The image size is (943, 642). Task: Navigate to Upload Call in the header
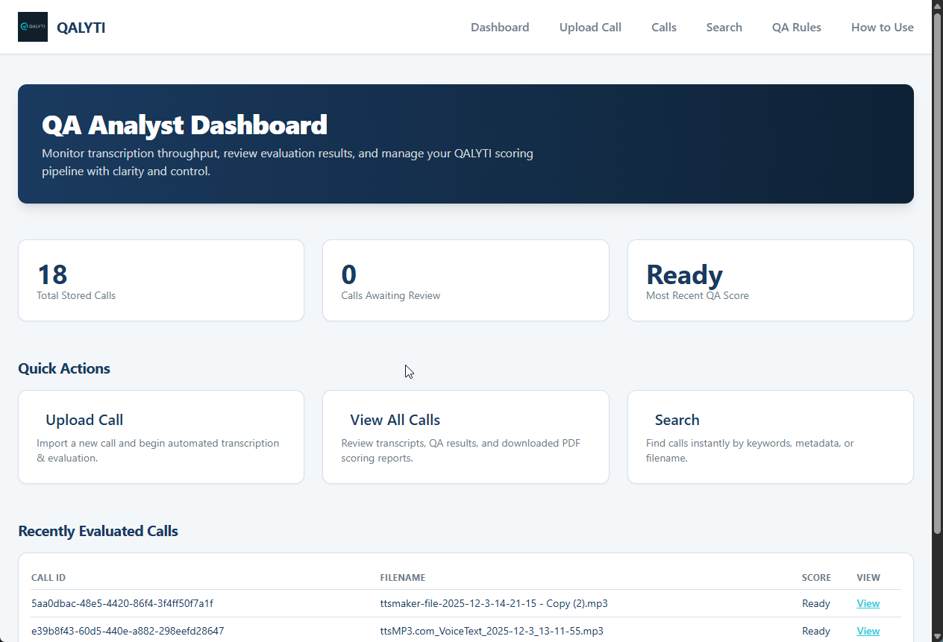click(x=590, y=27)
